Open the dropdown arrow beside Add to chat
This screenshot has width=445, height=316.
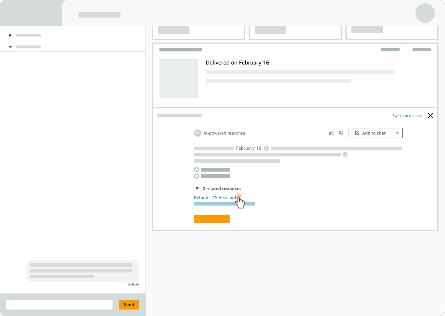(x=398, y=133)
